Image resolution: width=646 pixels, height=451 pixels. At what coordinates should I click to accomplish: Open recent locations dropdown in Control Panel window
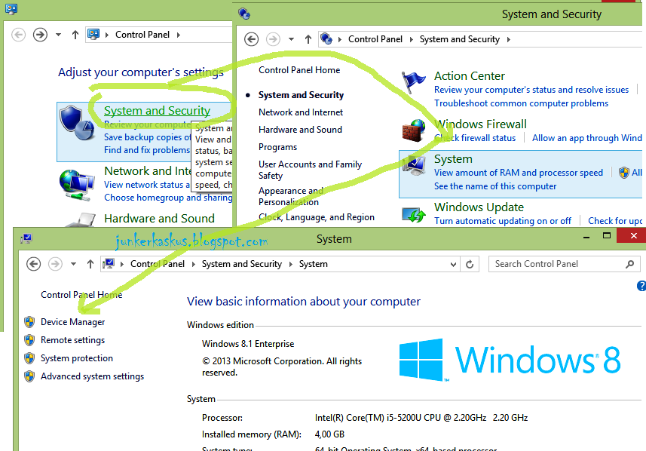pos(59,35)
